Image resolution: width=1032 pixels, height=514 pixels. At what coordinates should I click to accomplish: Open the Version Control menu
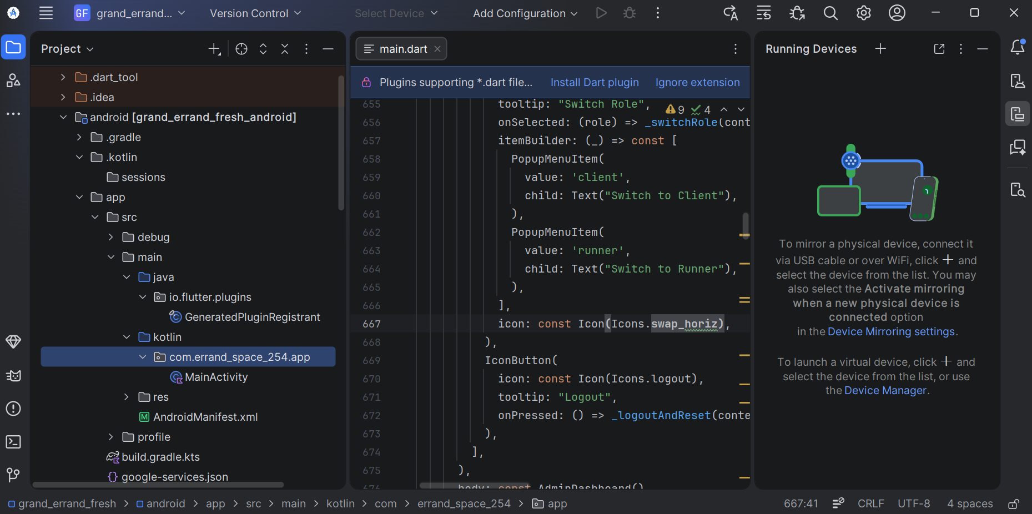[255, 13]
